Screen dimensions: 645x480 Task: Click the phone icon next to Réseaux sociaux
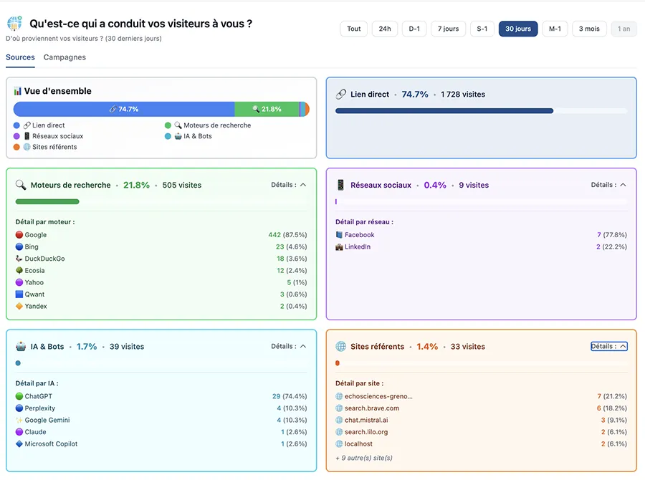pyautogui.click(x=341, y=185)
